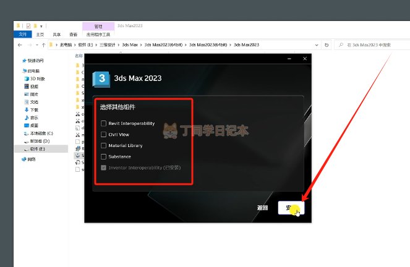Click the 三维设计 breadcrumb segment

[107, 45]
